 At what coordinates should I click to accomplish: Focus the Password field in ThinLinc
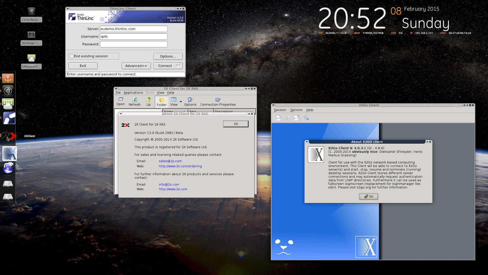pyautogui.click(x=134, y=44)
